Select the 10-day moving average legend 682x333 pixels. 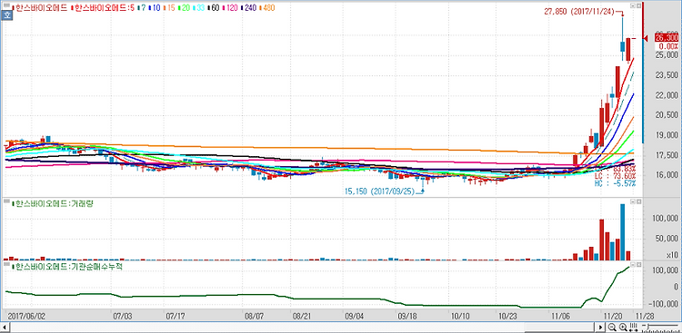pos(155,8)
